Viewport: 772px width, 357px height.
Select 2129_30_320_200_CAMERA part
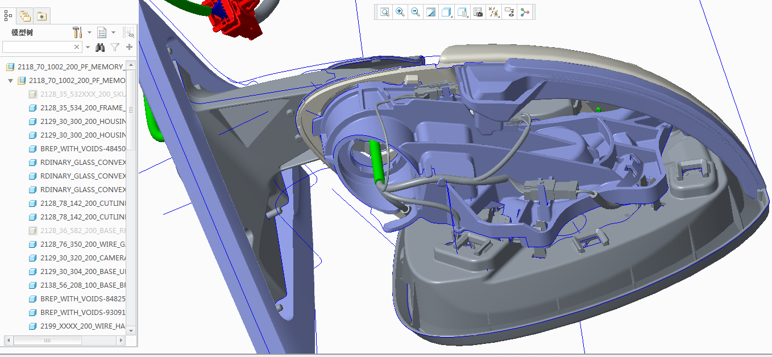click(77, 258)
